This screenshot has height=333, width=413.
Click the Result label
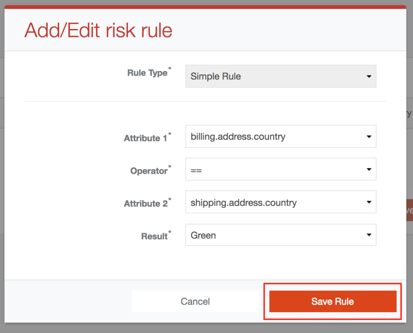156,236
